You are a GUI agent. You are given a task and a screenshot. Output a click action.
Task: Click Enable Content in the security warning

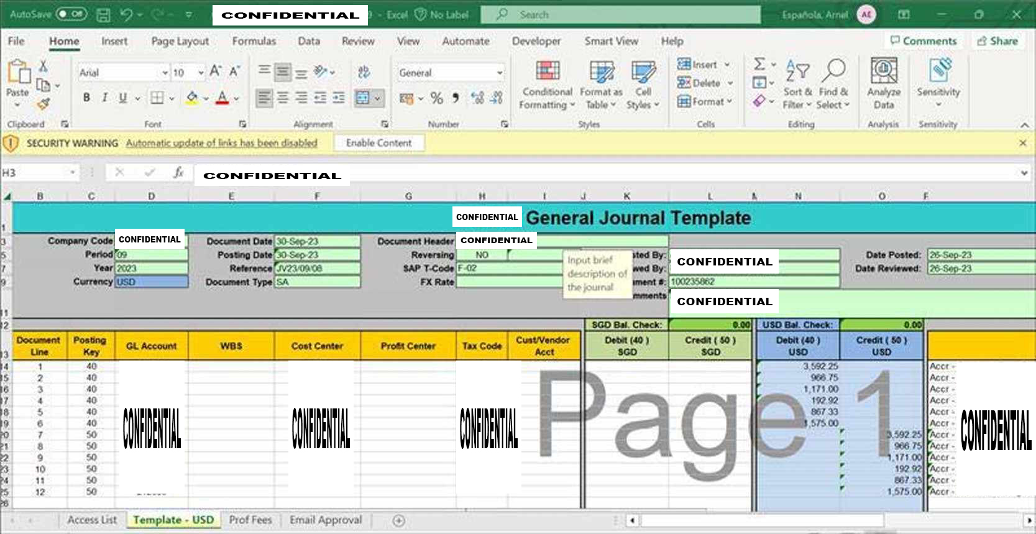pos(379,143)
